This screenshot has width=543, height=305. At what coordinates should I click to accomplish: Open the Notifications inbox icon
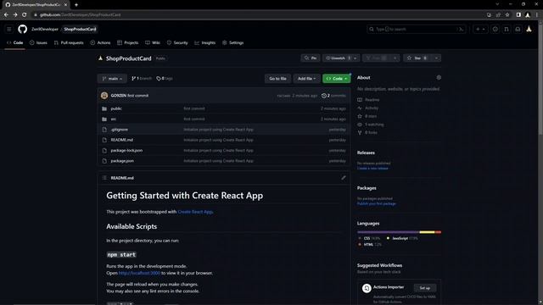coord(518,30)
